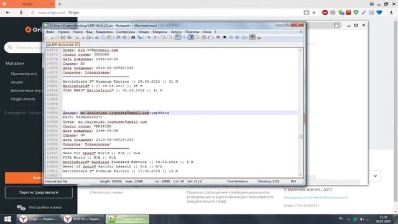Click the Windows Start button
Screen dimensions: 398x224
coord(7,219)
